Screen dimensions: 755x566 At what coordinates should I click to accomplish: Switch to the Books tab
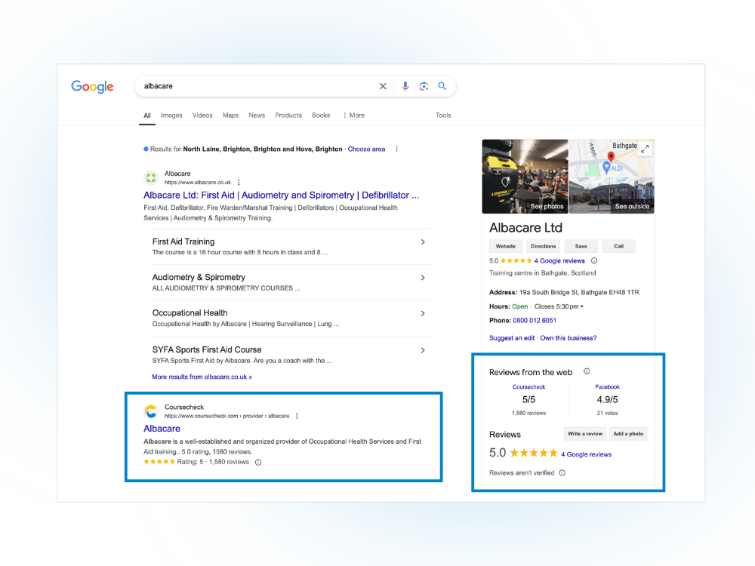321,115
